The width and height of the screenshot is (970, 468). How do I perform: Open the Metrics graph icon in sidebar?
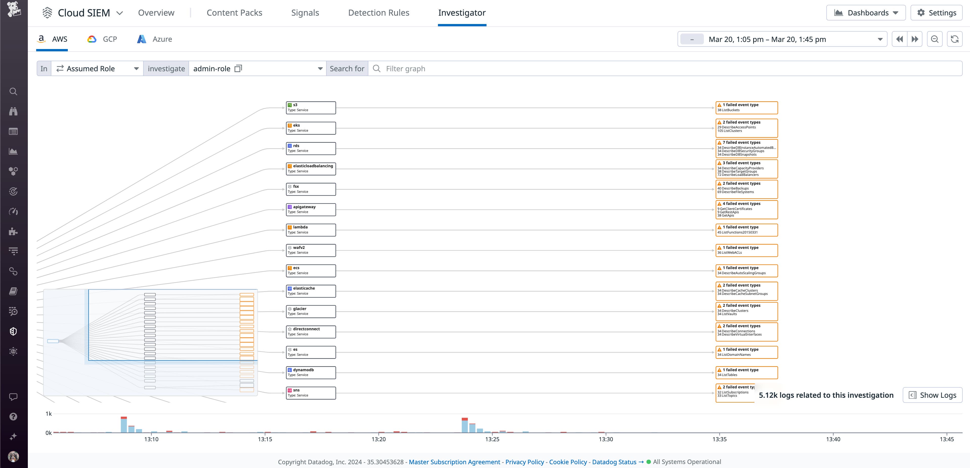click(x=13, y=151)
